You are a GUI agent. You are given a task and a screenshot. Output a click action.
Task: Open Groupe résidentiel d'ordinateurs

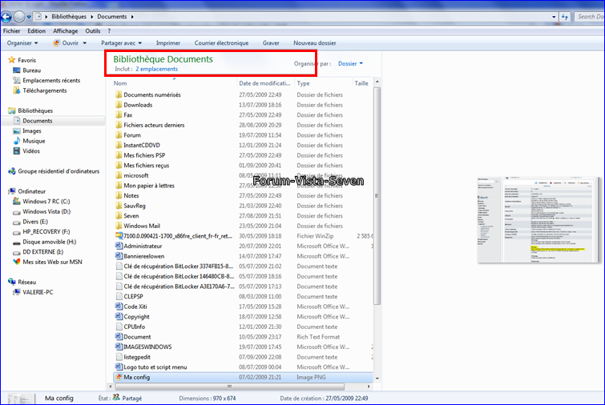coord(58,171)
